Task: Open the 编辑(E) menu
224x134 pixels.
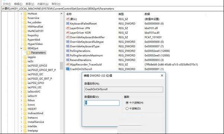Action: point(18,4)
